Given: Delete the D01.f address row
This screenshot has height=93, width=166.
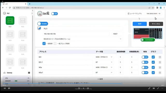Looking at the screenshot, I should point(160,62).
